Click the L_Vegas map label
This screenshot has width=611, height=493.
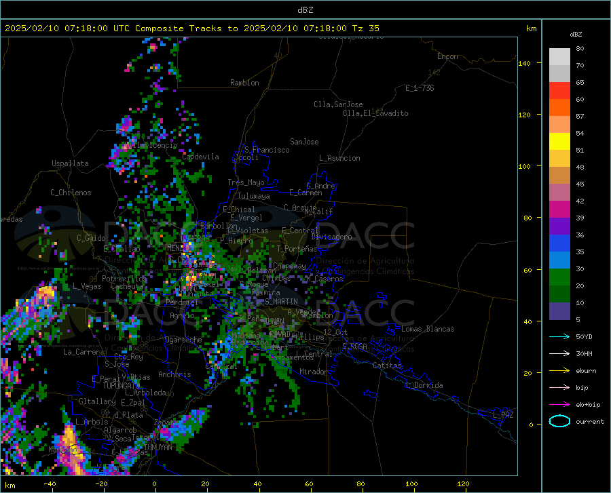pos(87,286)
